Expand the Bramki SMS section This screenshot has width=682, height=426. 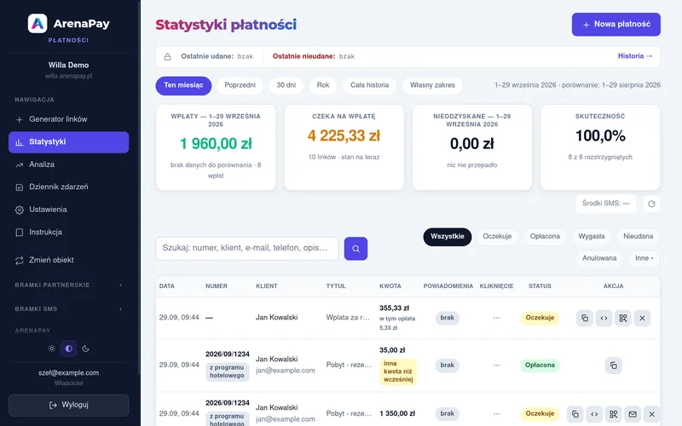click(69, 309)
